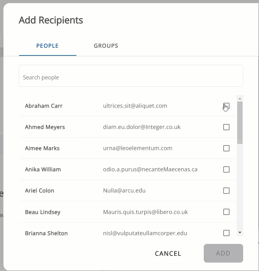This screenshot has height=271, width=259.
Task: Select the Beau Lindsey name row
Action: [x=43, y=212]
